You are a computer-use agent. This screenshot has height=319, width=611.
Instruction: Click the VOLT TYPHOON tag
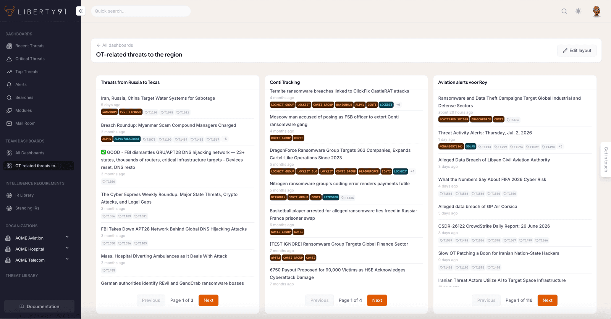coord(130,112)
